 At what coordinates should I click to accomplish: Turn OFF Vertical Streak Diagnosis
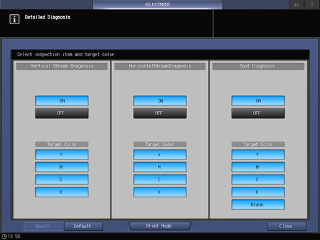pyautogui.click(x=62, y=113)
